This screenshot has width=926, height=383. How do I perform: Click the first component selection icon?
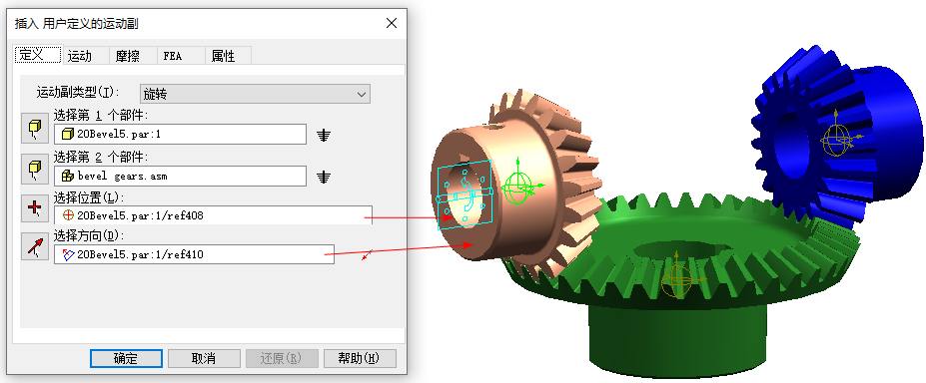coord(35,129)
